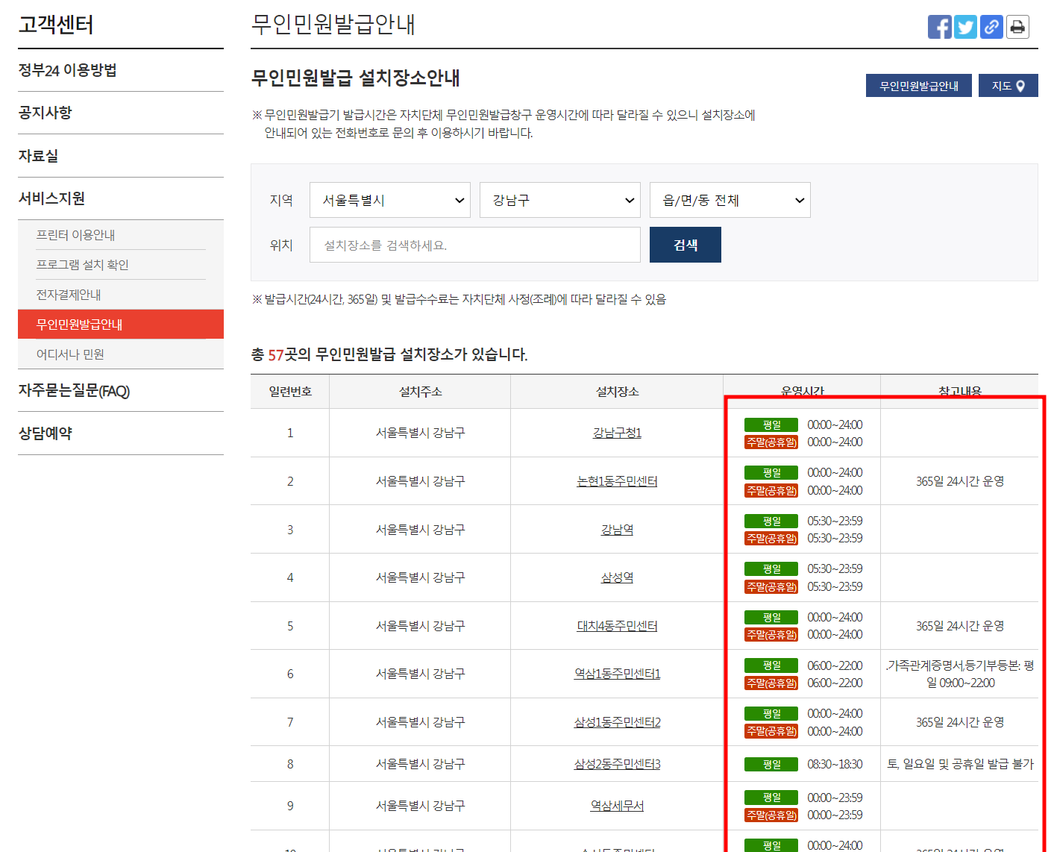Click the 08:30~18:30 operating hours

coord(835,764)
